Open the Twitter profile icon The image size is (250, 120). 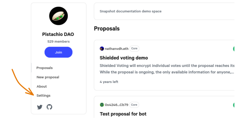click(x=40, y=107)
